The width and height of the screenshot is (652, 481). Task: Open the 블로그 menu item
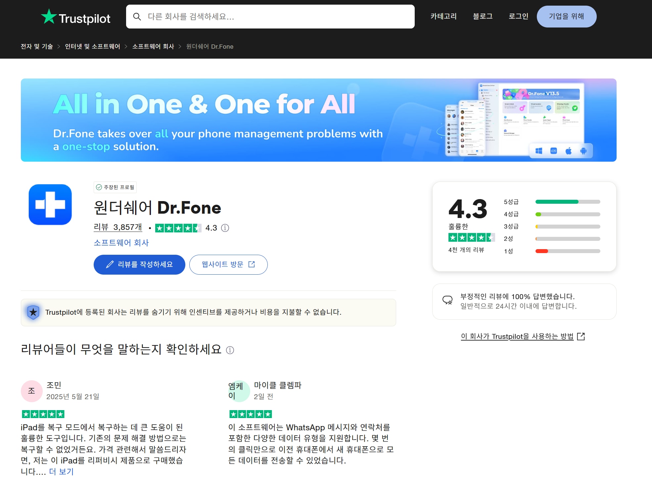click(x=483, y=16)
